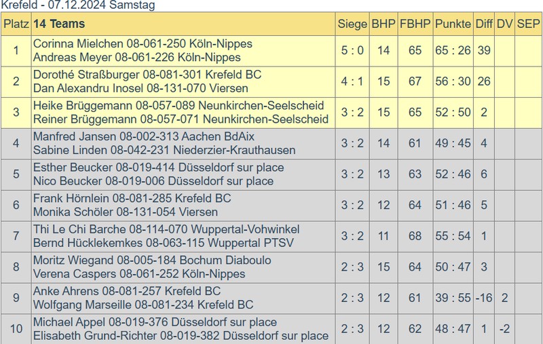Select Moritz Wiegand Bochum Diaboulo entry
The image size is (543, 344).
(152, 260)
